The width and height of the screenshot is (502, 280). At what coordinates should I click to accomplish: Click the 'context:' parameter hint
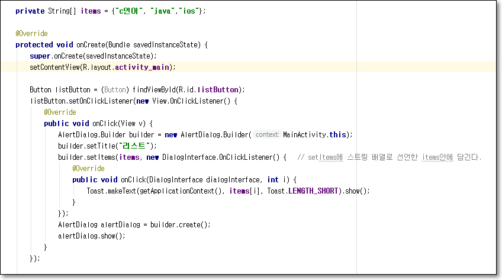267,135
